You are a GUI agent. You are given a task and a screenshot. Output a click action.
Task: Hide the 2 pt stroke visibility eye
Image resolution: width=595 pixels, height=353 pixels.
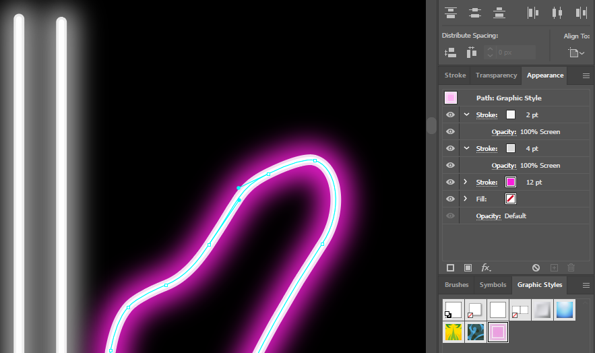point(450,115)
